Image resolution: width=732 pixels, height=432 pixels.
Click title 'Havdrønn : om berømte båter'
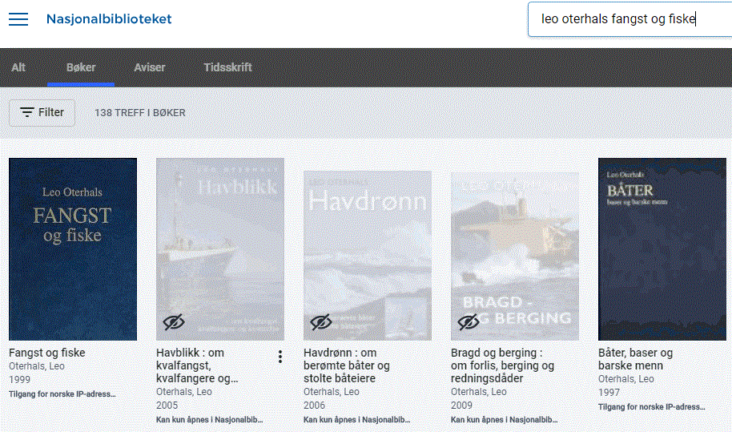click(x=347, y=365)
